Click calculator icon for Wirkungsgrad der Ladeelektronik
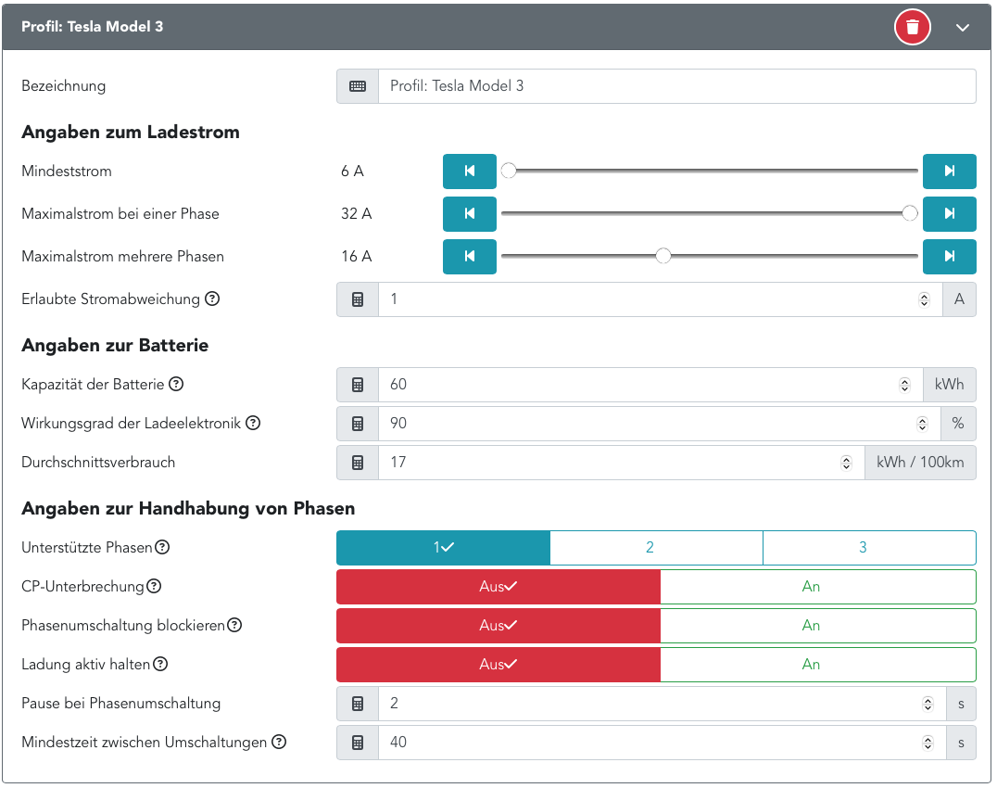The image size is (997, 788). (358, 424)
